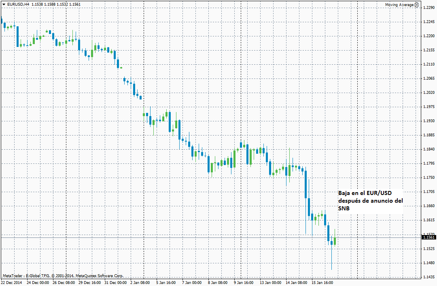Click the 1.2065 price axis label
This screenshot has width=437, height=286.
pos(429,78)
